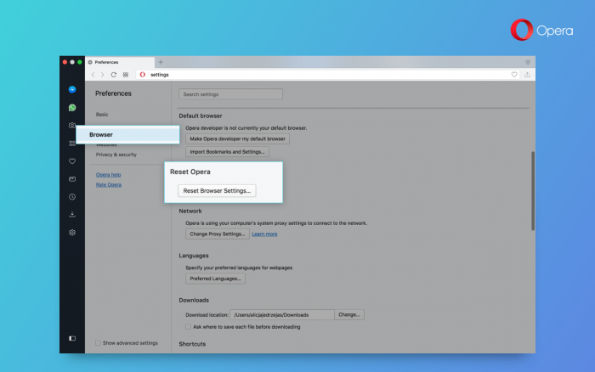Open the Learn more link

(264, 234)
